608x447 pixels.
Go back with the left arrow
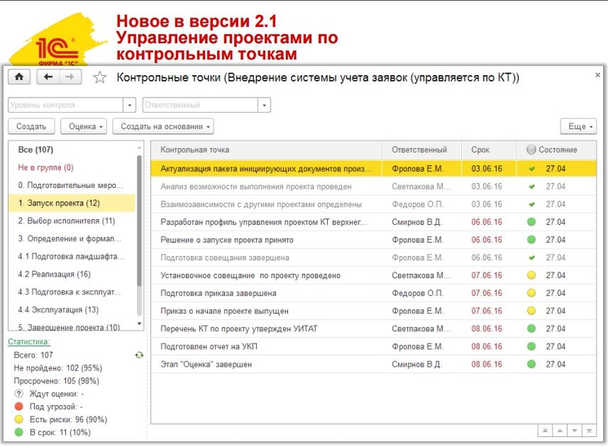(48, 77)
